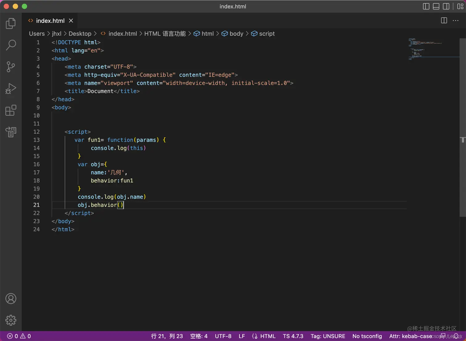Click line number 21 in gutter

point(36,205)
